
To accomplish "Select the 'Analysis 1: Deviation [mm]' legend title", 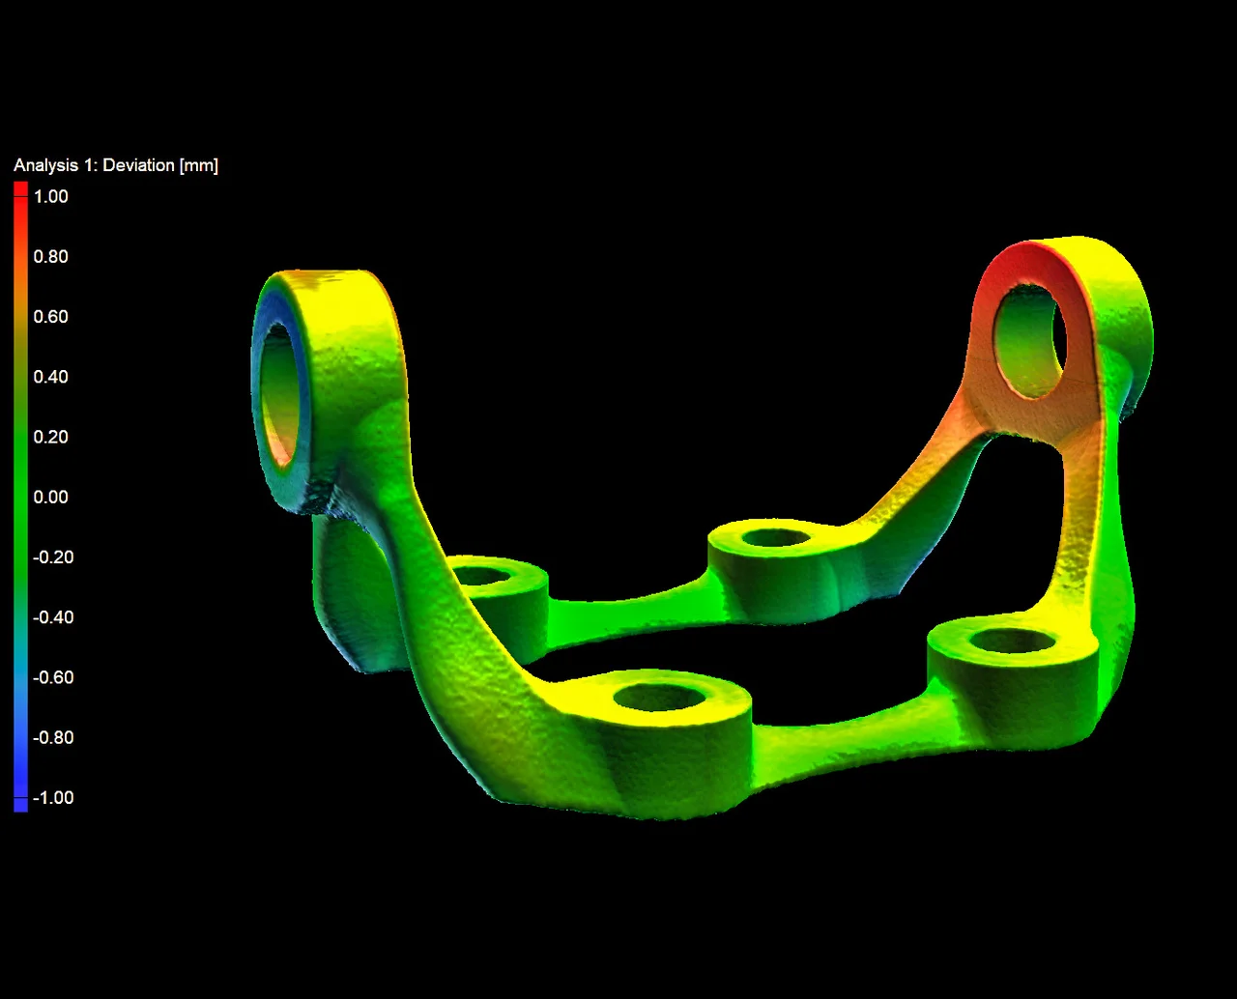I will click(116, 165).
